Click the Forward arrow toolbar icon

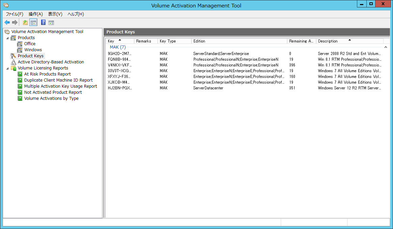[15, 23]
